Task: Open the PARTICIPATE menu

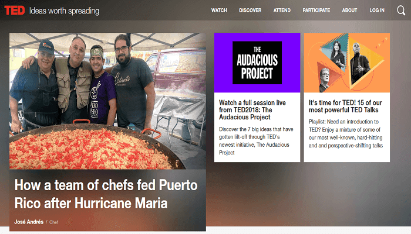Action: (316, 11)
